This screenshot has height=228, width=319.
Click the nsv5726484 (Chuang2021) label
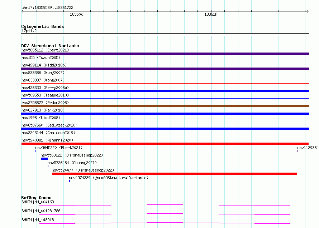coord(72,163)
